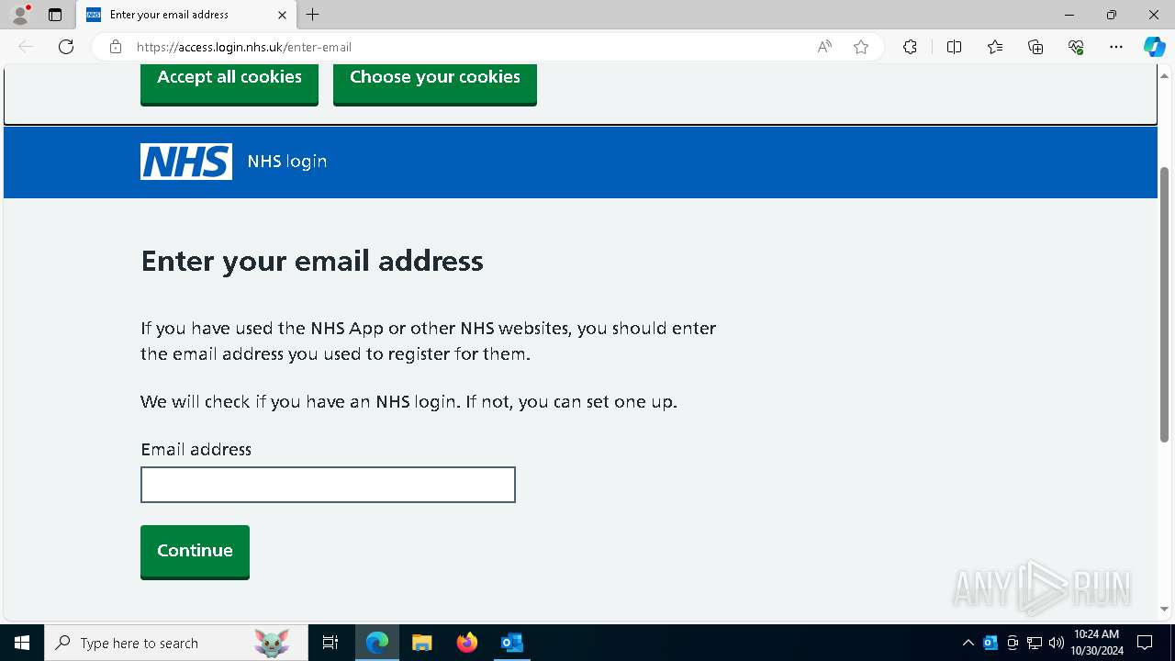Refresh the page with reload icon

pyautogui.click(x=66, y=47)
